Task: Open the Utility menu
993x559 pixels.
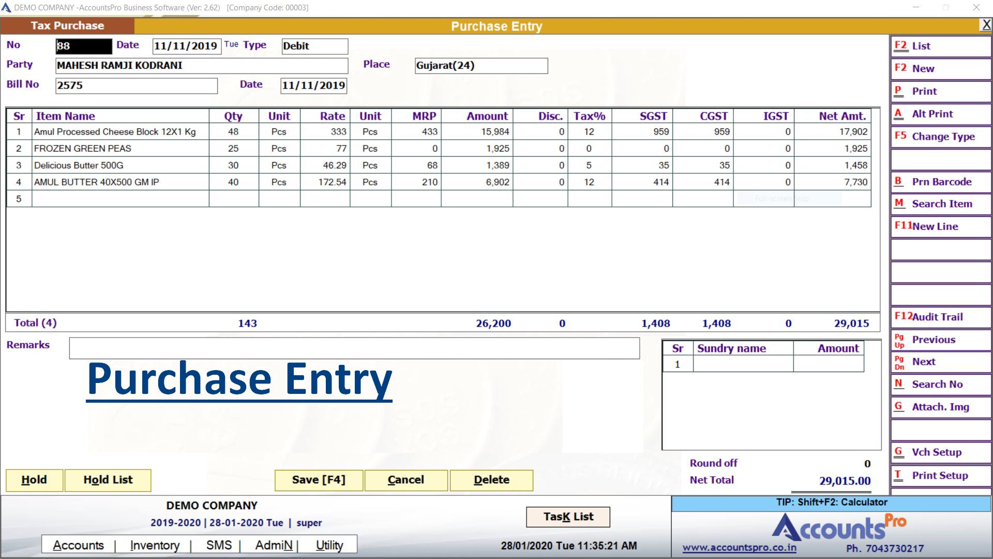Action: pos(329,546)
